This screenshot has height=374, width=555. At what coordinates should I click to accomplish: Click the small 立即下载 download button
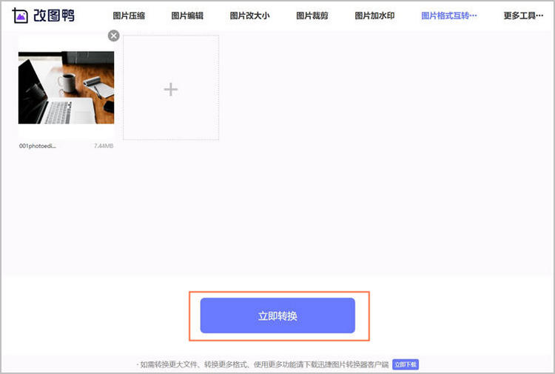click(406, 364)
